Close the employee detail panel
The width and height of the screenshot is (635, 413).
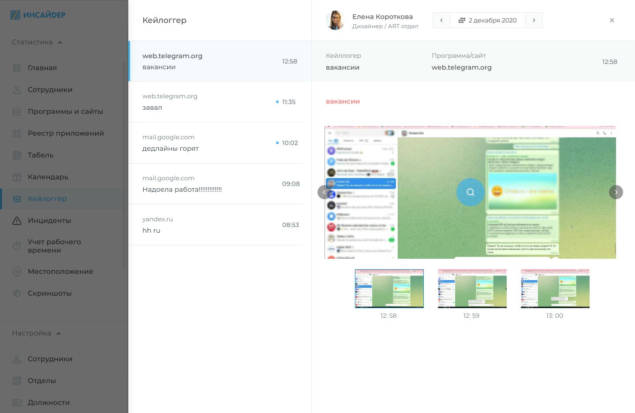(x=612, y=20)
